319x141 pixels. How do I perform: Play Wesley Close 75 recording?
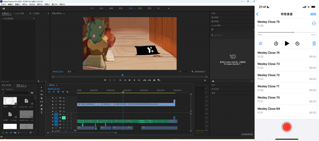tap(287, 43)
